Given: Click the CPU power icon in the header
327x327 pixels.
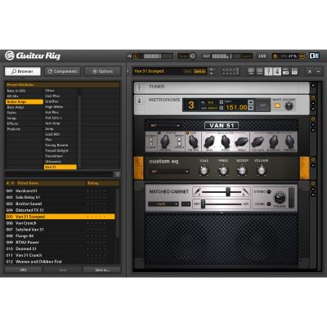Looking at the screenshot, I should 275,56.
